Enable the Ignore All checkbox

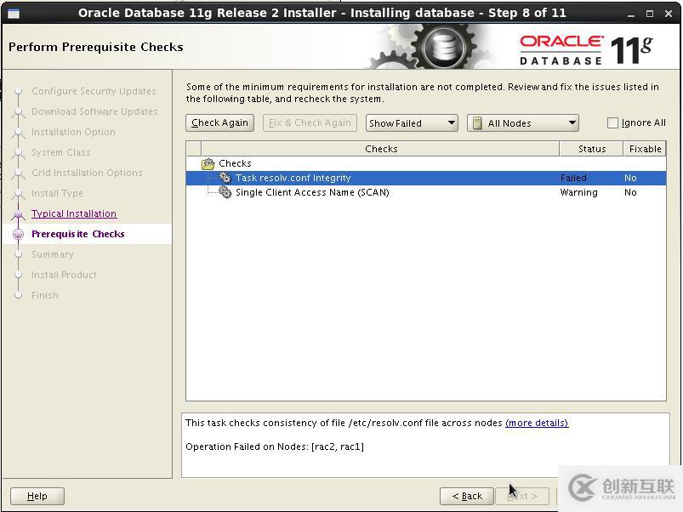point(612,123)
